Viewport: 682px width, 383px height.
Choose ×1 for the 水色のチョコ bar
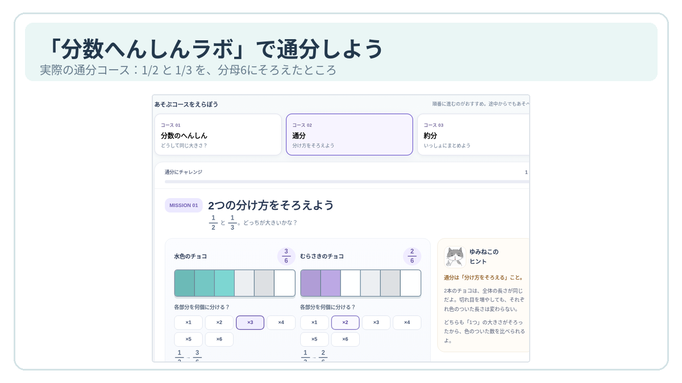point(188,322)
